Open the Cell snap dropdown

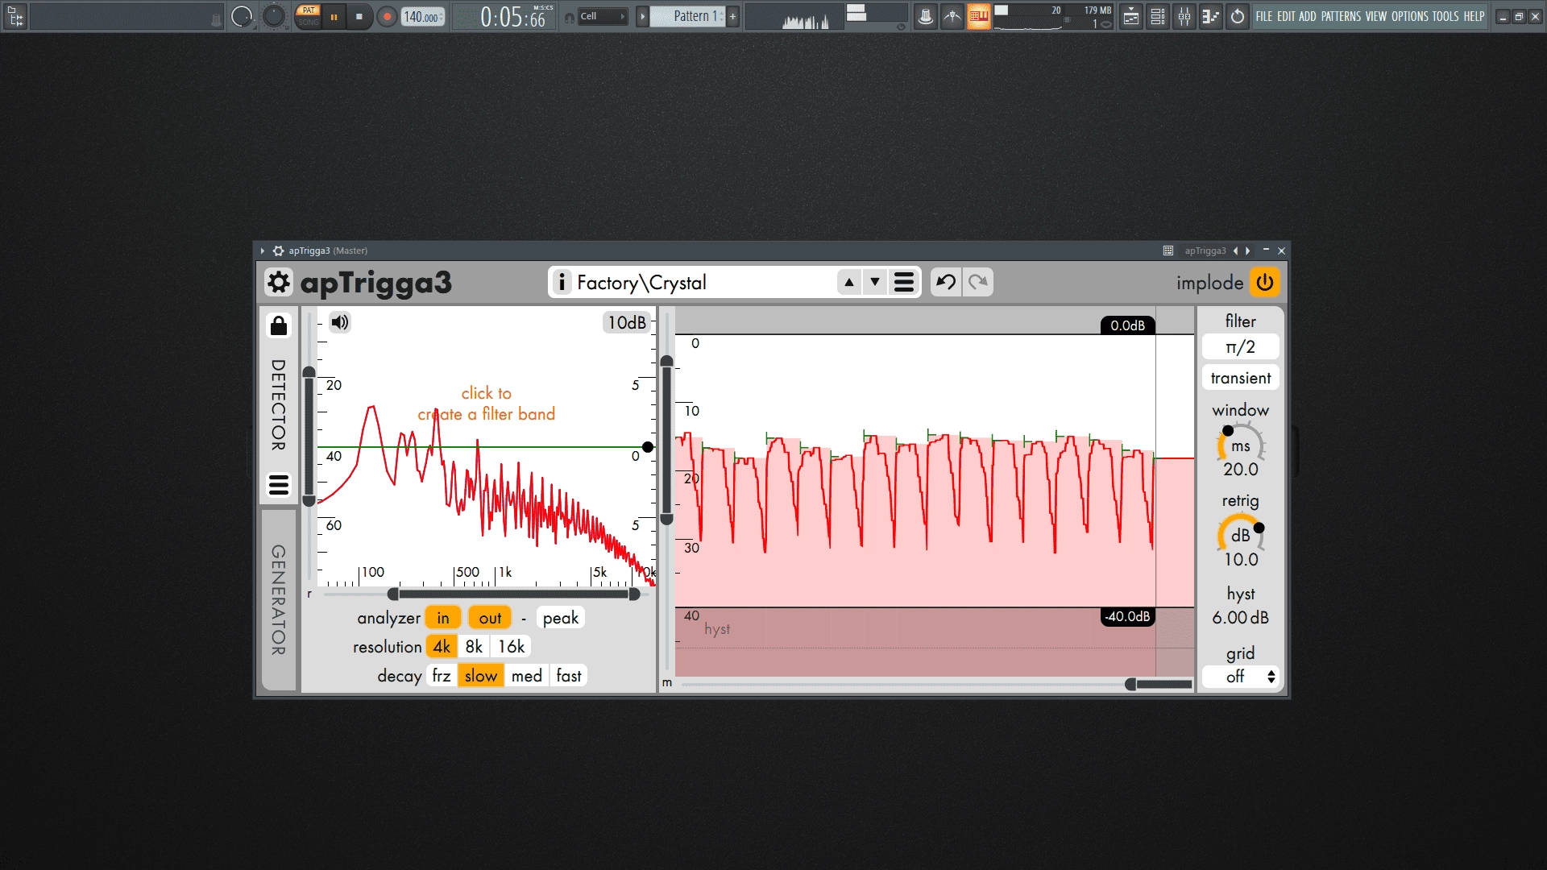pyautogui.click(x=602, y=16)
